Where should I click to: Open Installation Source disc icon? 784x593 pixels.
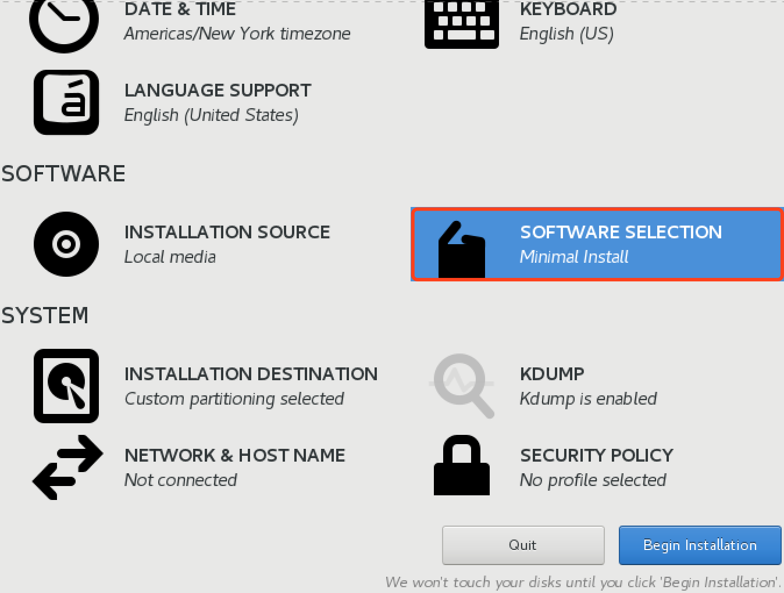tap(66, 244)
